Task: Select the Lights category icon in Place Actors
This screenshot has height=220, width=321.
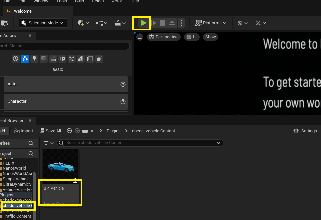Action: click(34, 59)
